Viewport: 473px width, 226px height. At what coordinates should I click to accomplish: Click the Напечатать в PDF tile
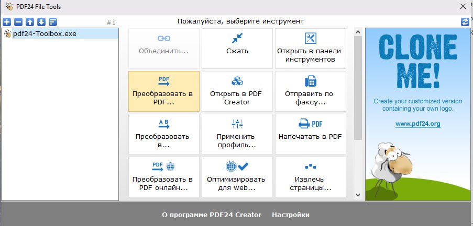click(x=311, y=134)
